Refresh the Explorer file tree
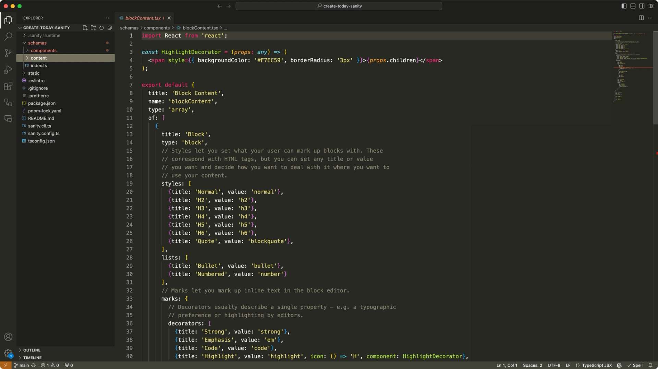 pos(101,28)
